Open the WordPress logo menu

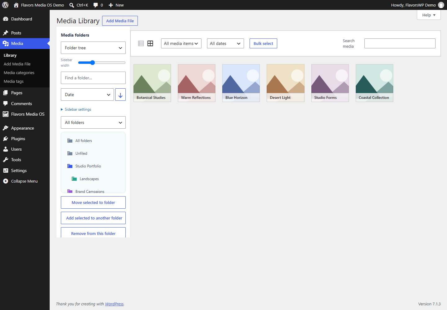(5, 5)
